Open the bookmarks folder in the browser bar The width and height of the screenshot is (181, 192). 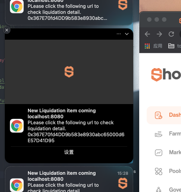coord(175,46)
